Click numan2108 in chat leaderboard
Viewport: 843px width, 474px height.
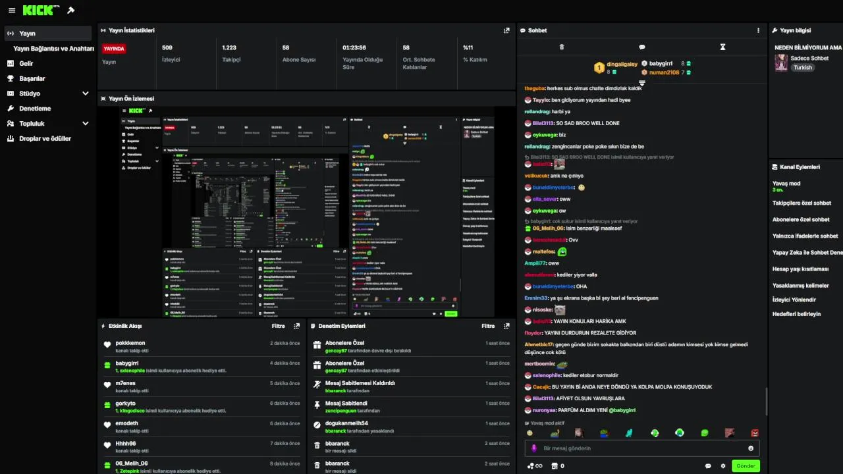(x=664, y=72)
